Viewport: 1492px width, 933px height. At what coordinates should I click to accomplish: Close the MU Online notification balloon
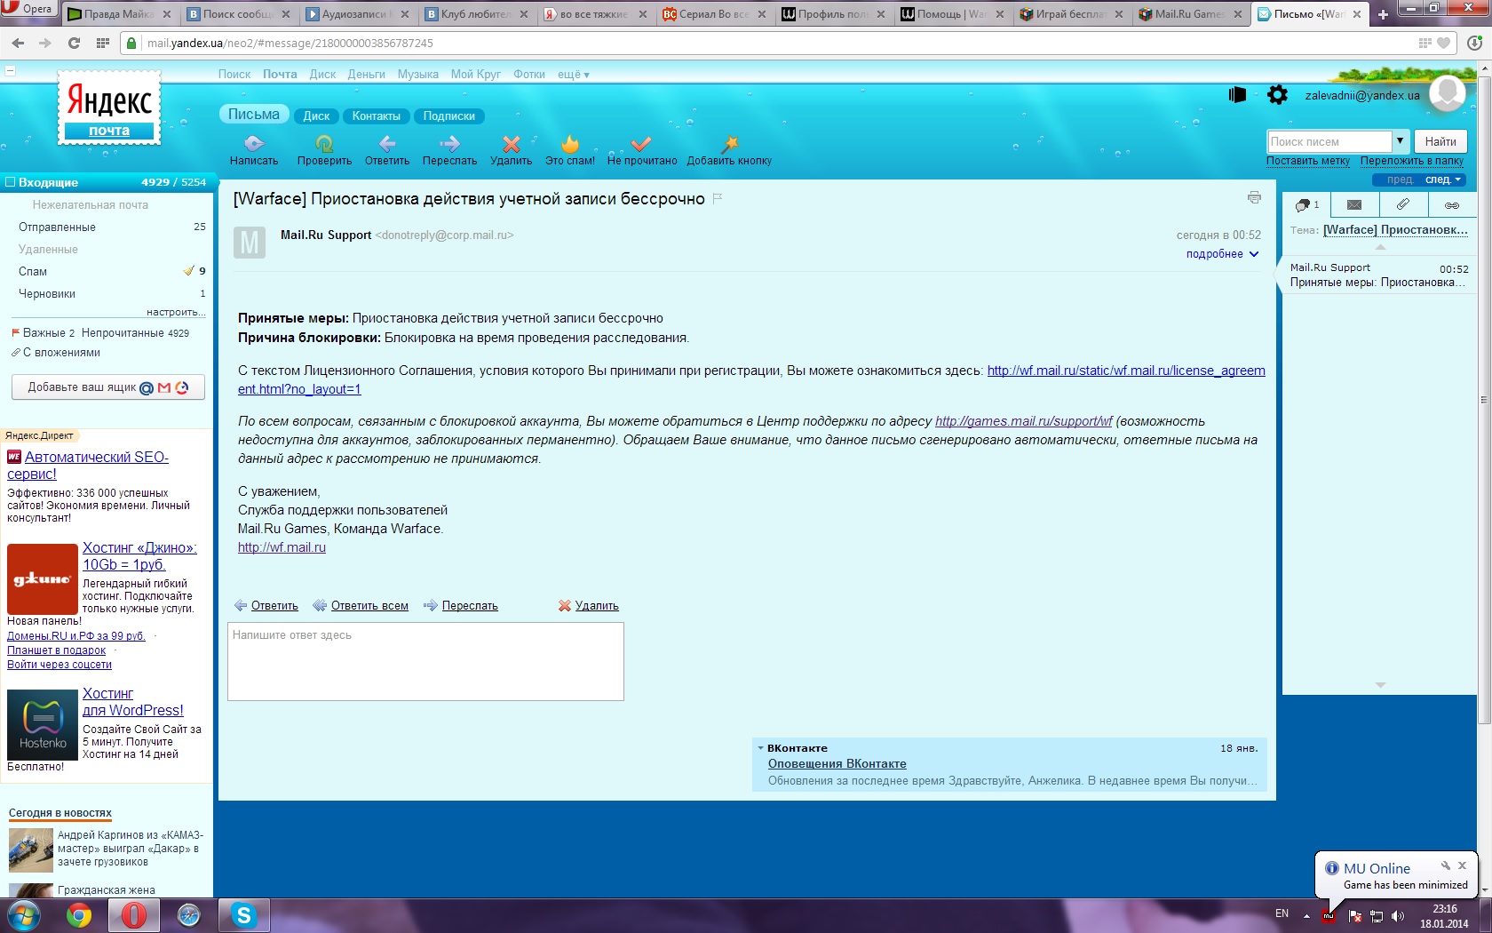pos(1462,865)
